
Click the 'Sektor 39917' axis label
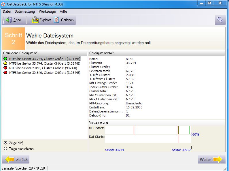tap(181, 150)
